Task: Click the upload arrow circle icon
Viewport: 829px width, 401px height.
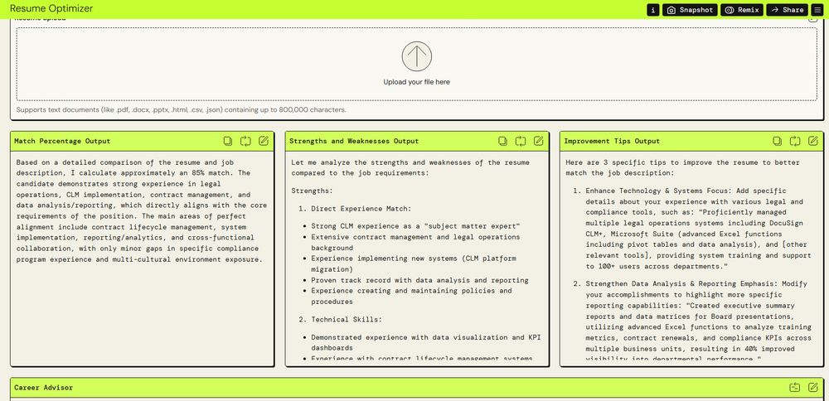Action: point(417,56)
